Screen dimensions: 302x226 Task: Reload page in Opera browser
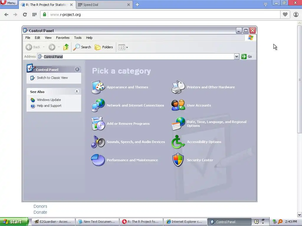(25, 15)
